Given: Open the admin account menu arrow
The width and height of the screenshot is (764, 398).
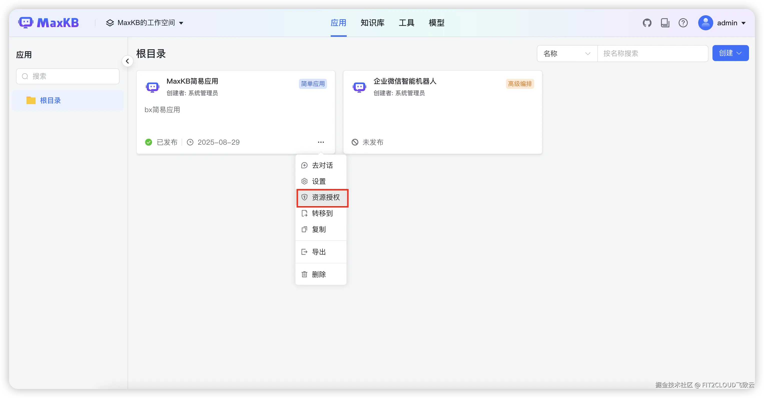Looking at the screenshot, I should 743,23.
